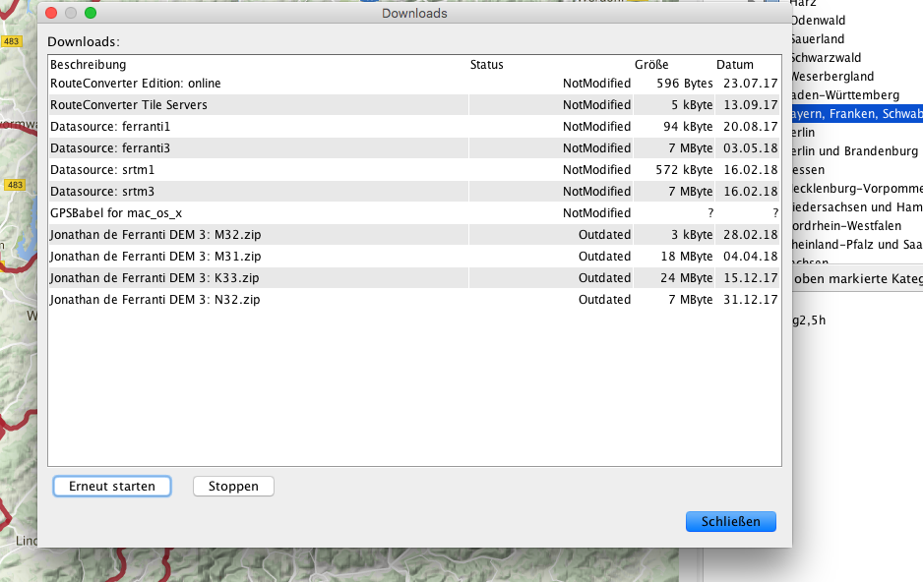Select Datasource: ferranti3 entry
Image resolution: width=923 pixels, height=582 pixels.
[x=110, y=148]
